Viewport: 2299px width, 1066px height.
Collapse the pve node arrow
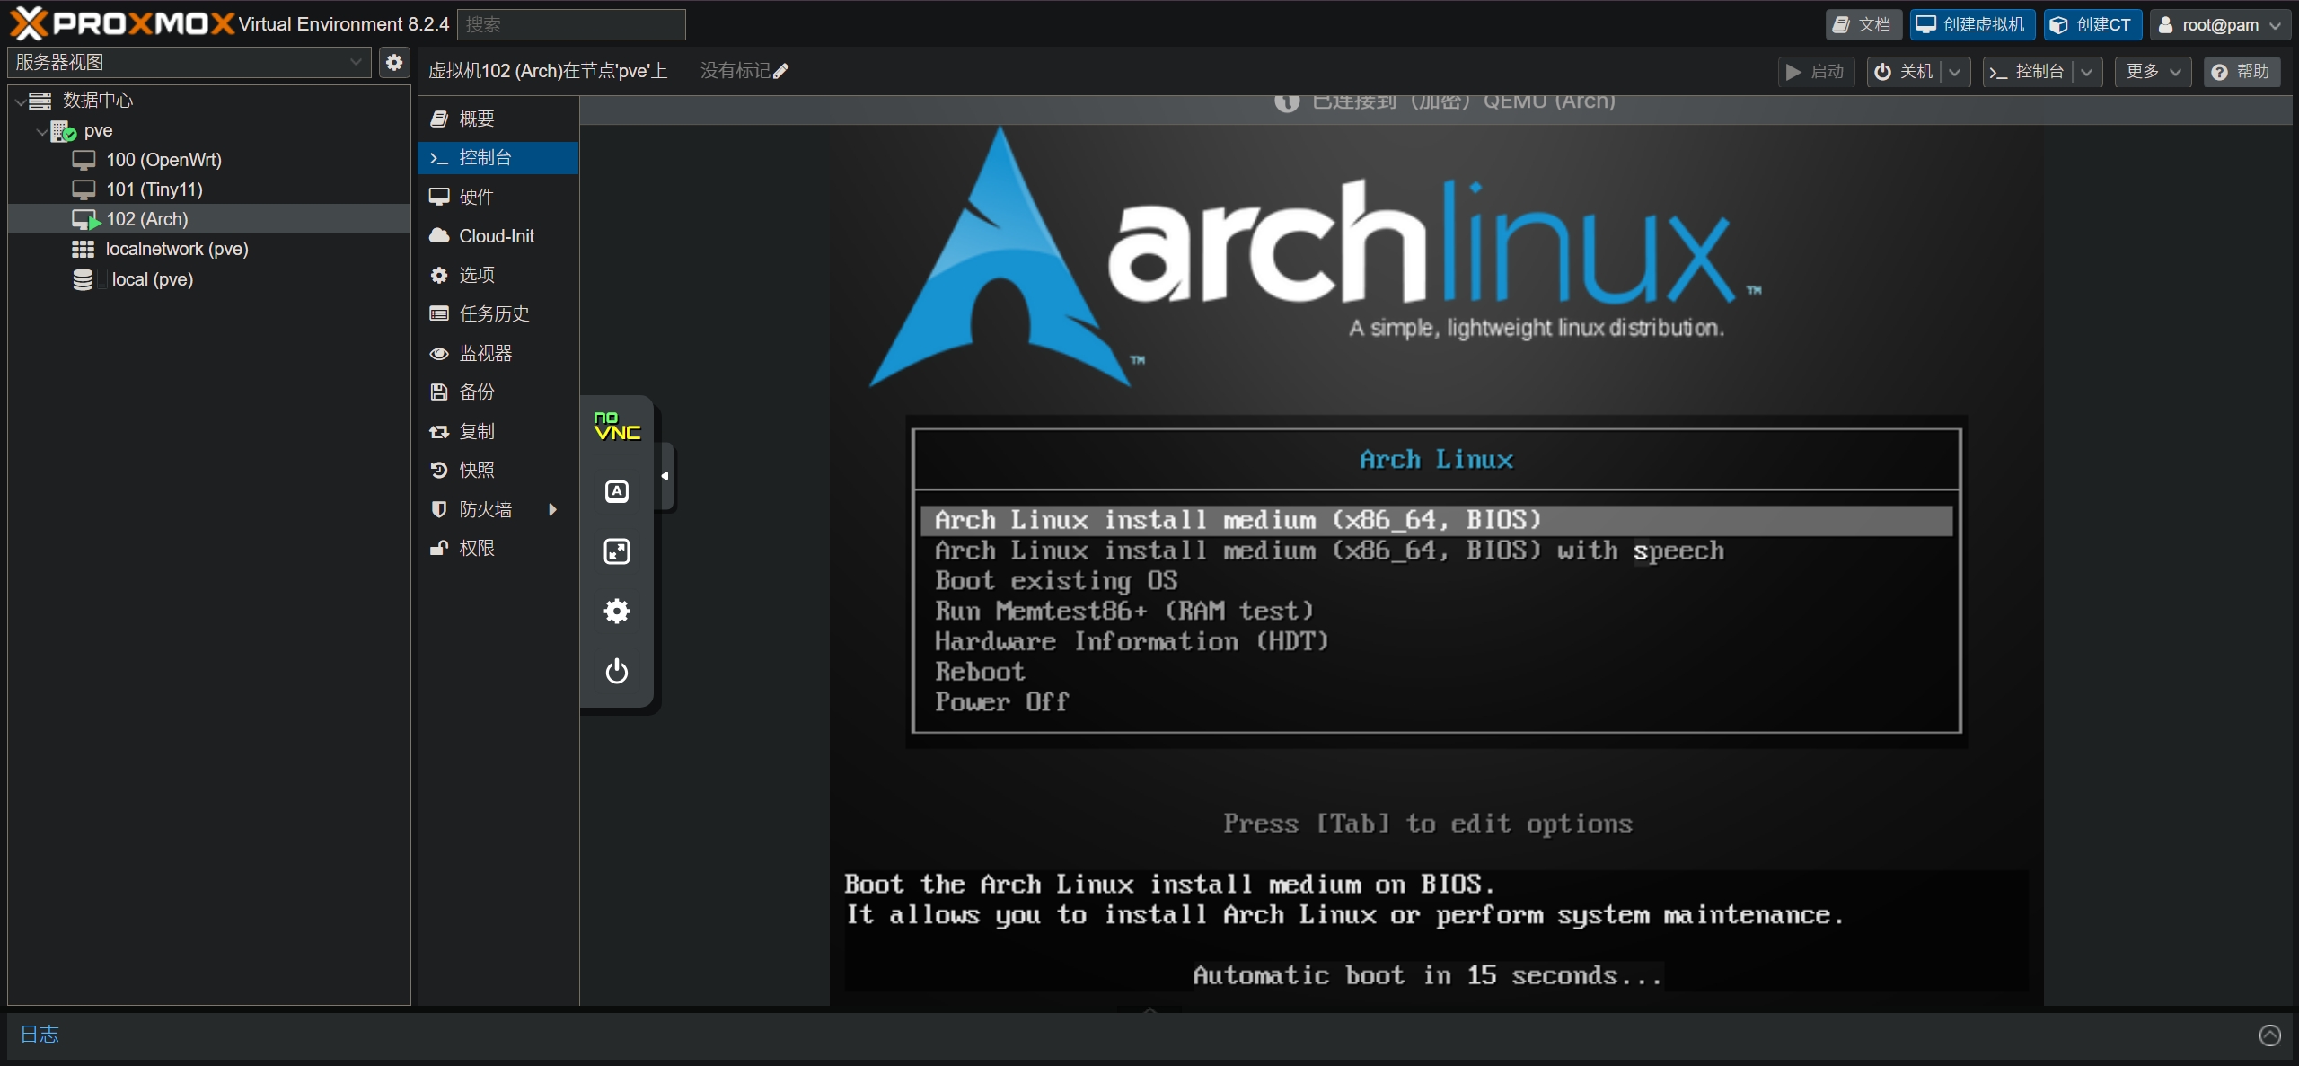[41, 131]
